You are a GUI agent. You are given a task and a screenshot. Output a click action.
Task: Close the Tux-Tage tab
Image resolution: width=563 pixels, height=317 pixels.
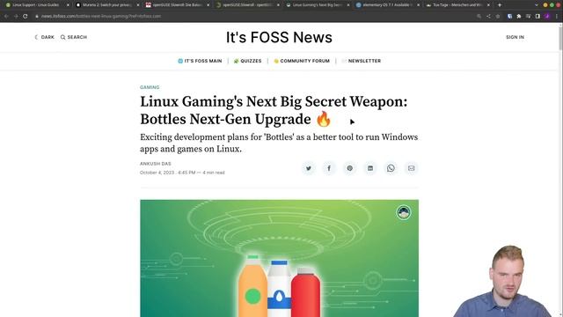pos(488,5)
